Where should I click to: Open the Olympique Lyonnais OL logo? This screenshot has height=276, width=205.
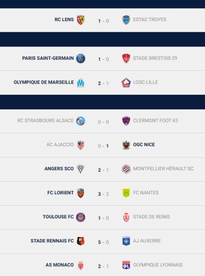[x=126, y=265]
